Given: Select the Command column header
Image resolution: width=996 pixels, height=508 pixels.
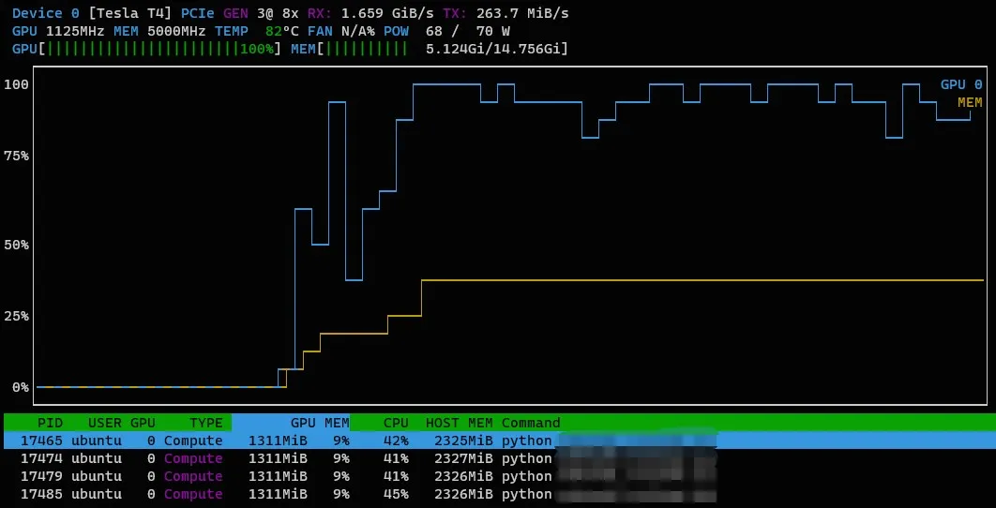Looking at the screenshot, I should pos(530,423).
